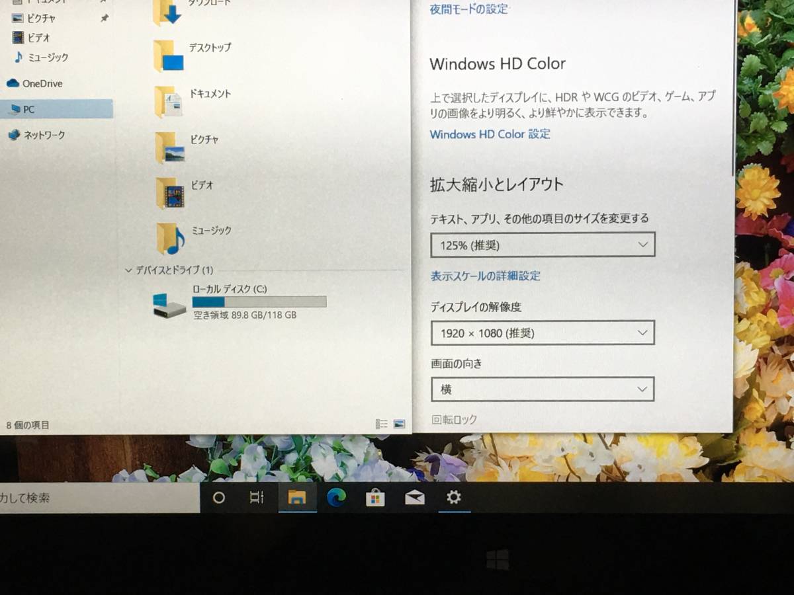The image size is (794, 595).
Task: Open Microsoft Edge from the taskbar
Action: click(337, 498)
